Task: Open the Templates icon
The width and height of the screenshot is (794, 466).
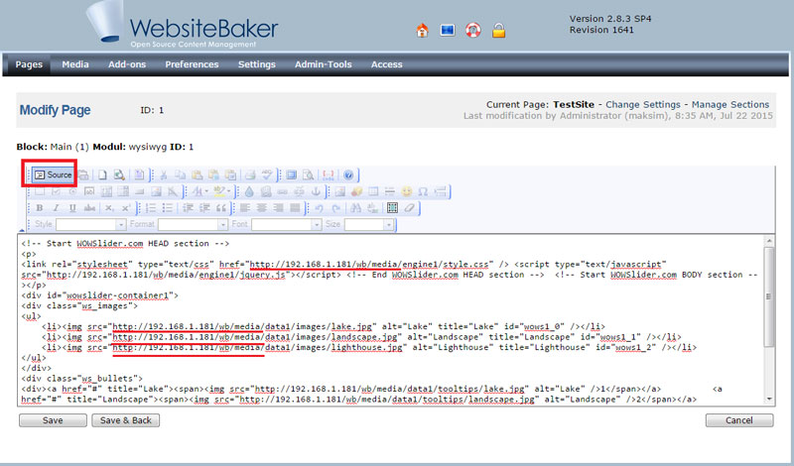Action: click(139, 175)
